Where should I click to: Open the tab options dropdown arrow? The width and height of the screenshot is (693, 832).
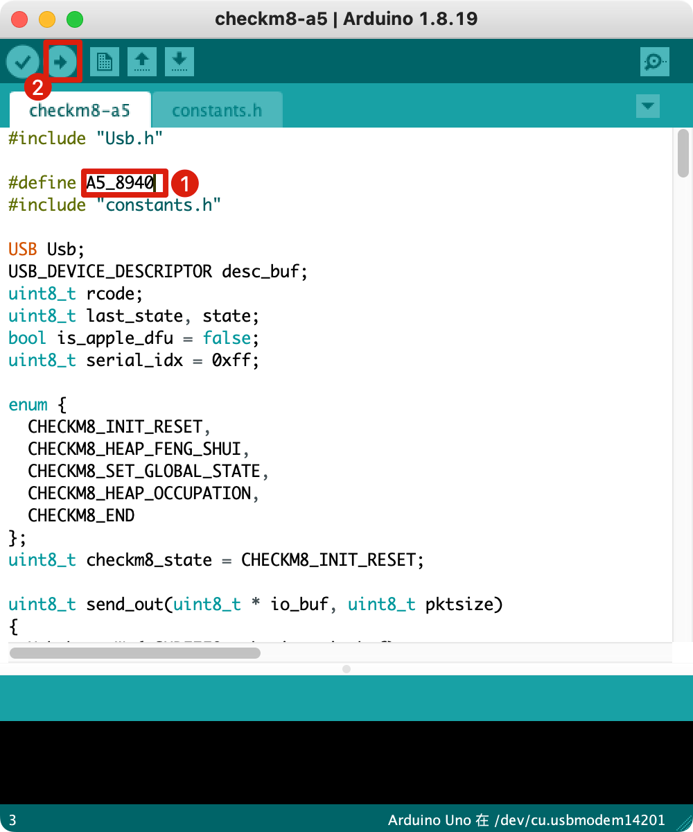tap(648, 106)
